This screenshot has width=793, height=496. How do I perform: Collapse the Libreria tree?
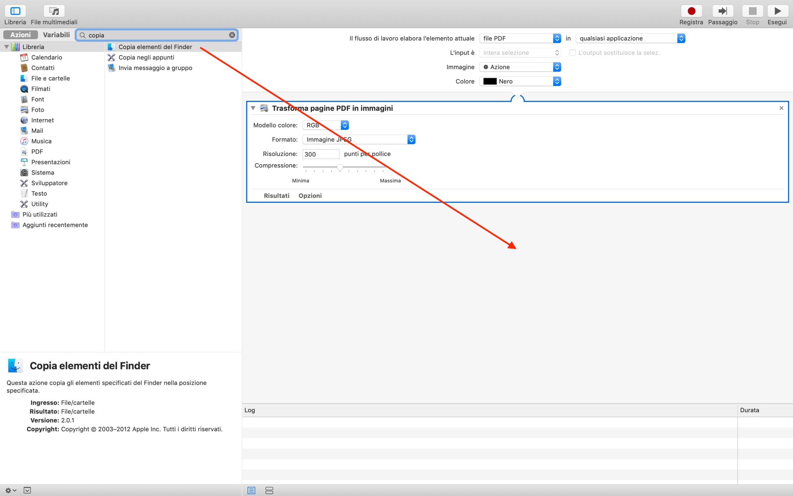pos(7,47)
